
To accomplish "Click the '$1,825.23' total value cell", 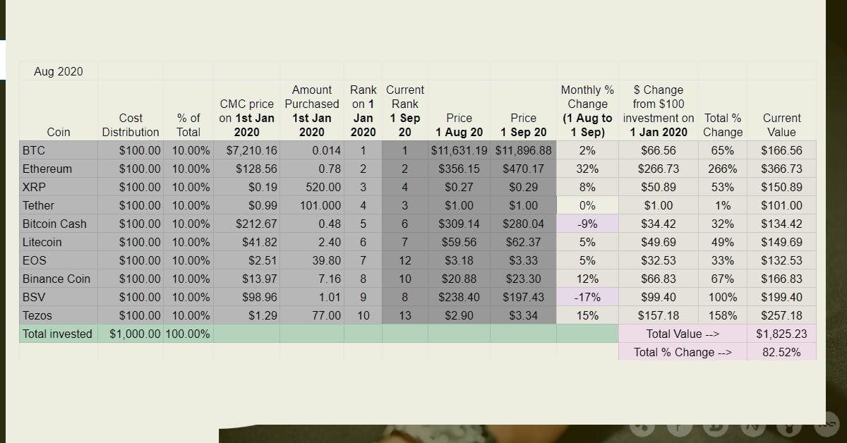I will click(x=781, y=334).
